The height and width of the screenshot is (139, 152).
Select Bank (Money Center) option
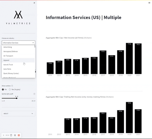(18, 73)
